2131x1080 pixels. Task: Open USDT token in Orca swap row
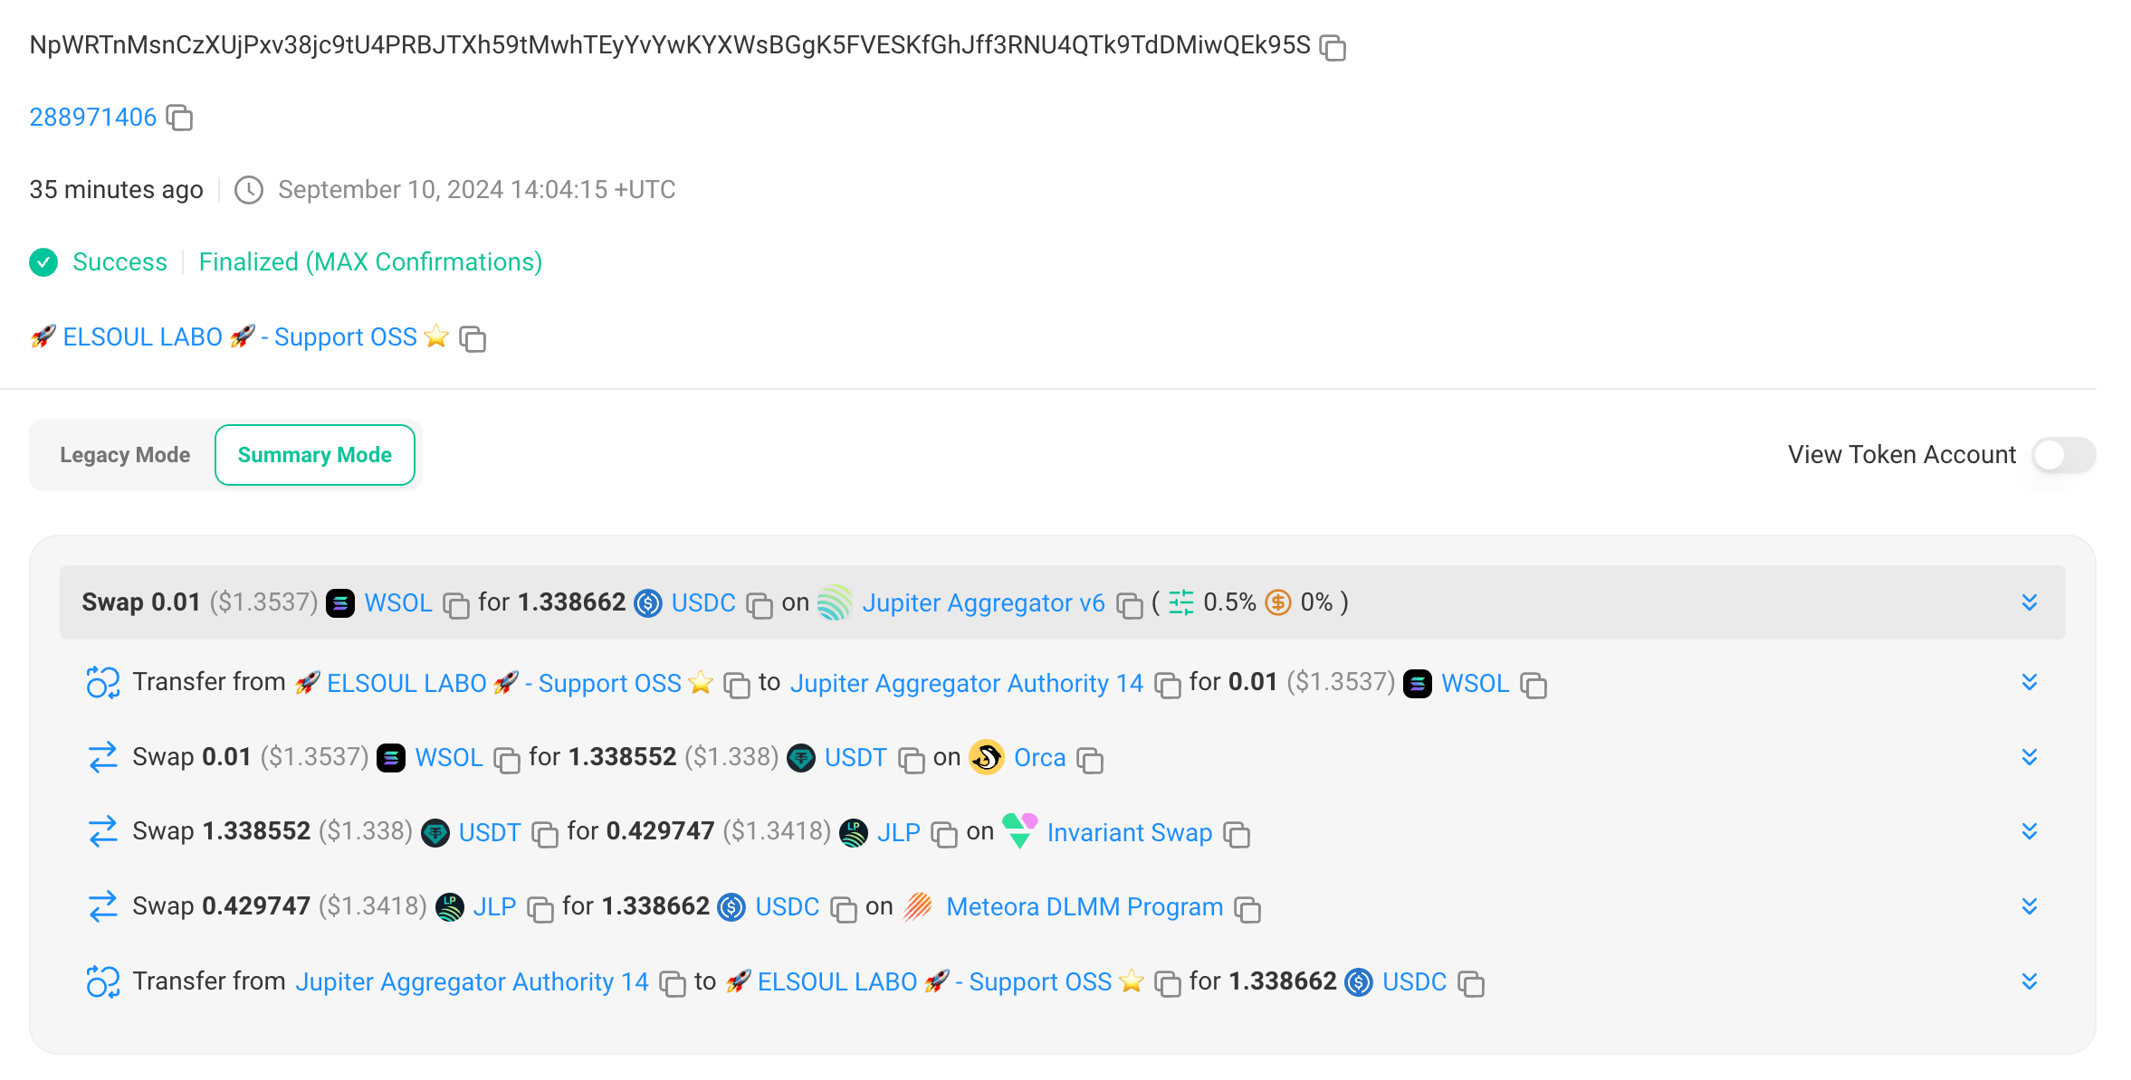tap(855, 758)
